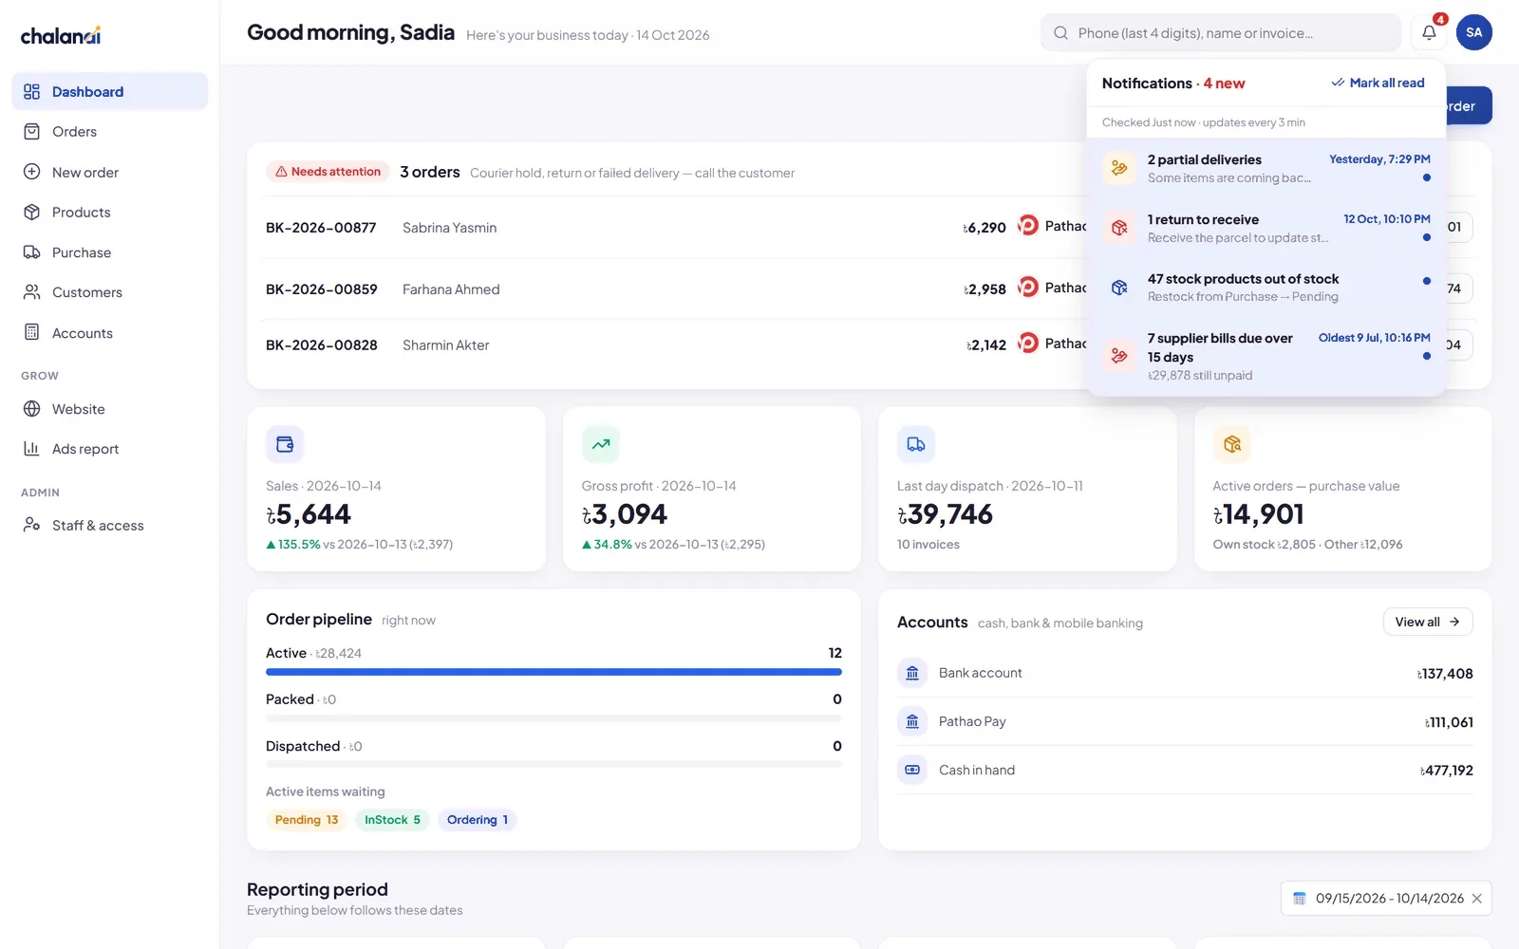
Task: Open the 1 return to receive notification
Action: coord(1266,228)
